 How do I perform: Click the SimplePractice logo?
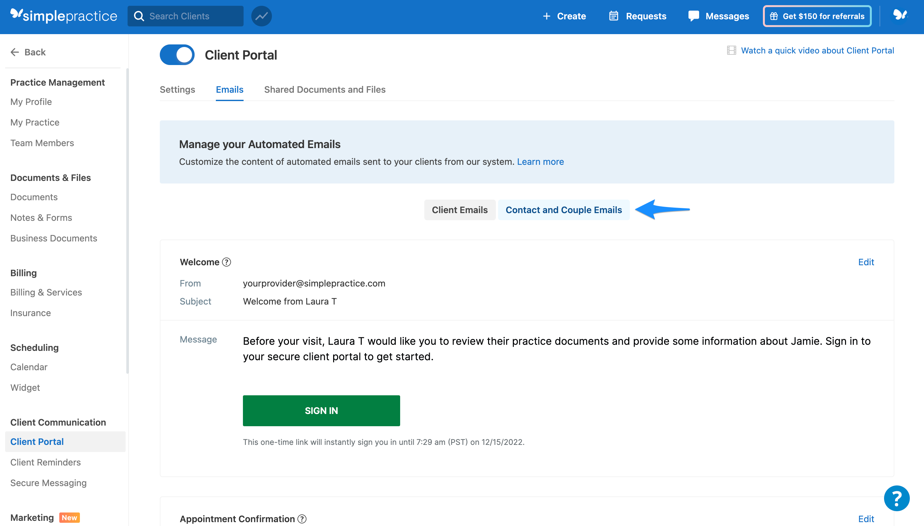point(63,15)
